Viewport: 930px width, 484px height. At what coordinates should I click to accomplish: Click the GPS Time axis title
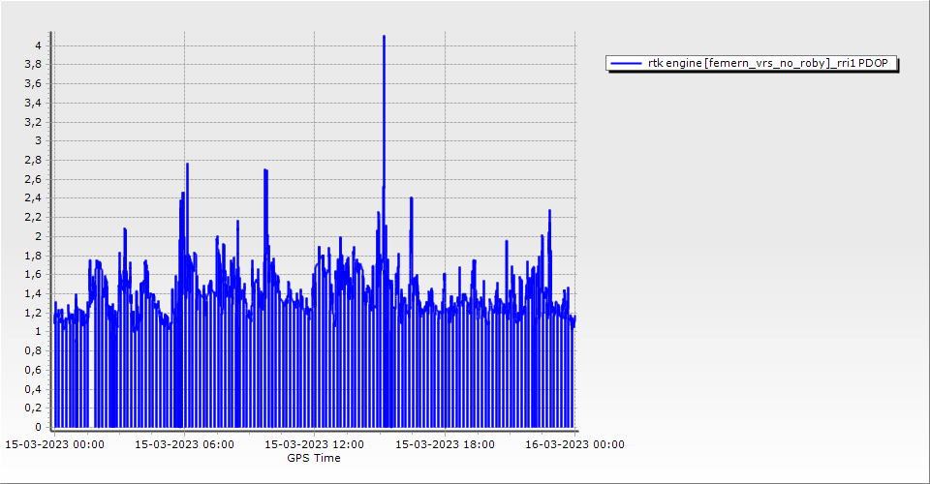(313, 458)
